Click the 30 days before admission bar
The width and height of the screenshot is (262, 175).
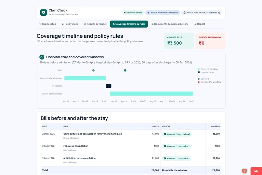pos(85,78)
